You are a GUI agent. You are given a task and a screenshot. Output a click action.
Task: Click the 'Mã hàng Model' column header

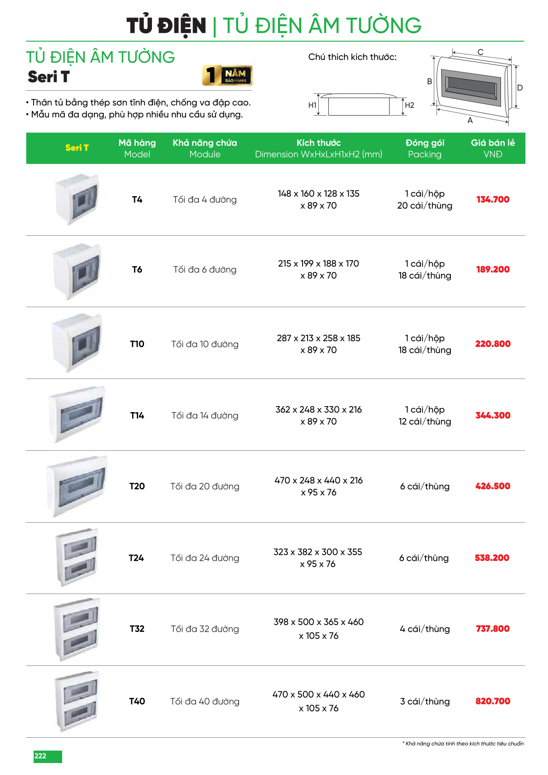137,148
